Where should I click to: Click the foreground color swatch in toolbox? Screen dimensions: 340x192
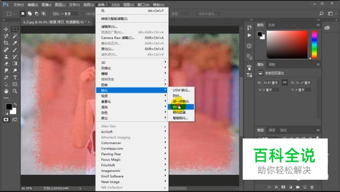(x=9, y=107)
